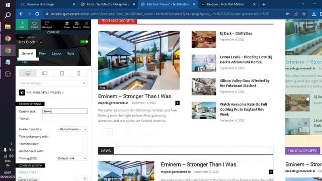Image resolution: width=322 pixels, height=181 pixels.
Task: Switch to Posts - TechENetCo tab
Action: pos(108,5)
